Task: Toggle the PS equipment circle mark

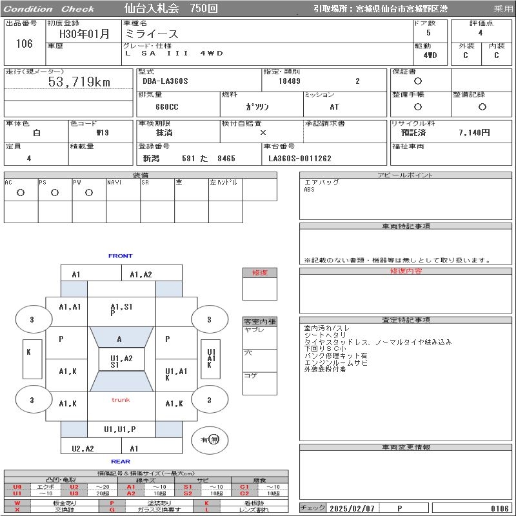Action: pos(55,192)
